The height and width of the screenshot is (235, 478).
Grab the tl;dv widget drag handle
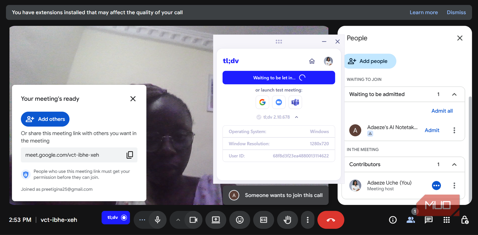tap(279, 42)
